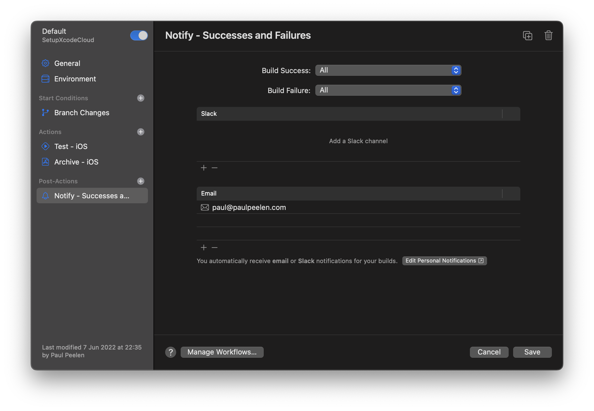Viewport: 594px width, 411px height.
Task: Click the Save button
Action: click(532, 352)
